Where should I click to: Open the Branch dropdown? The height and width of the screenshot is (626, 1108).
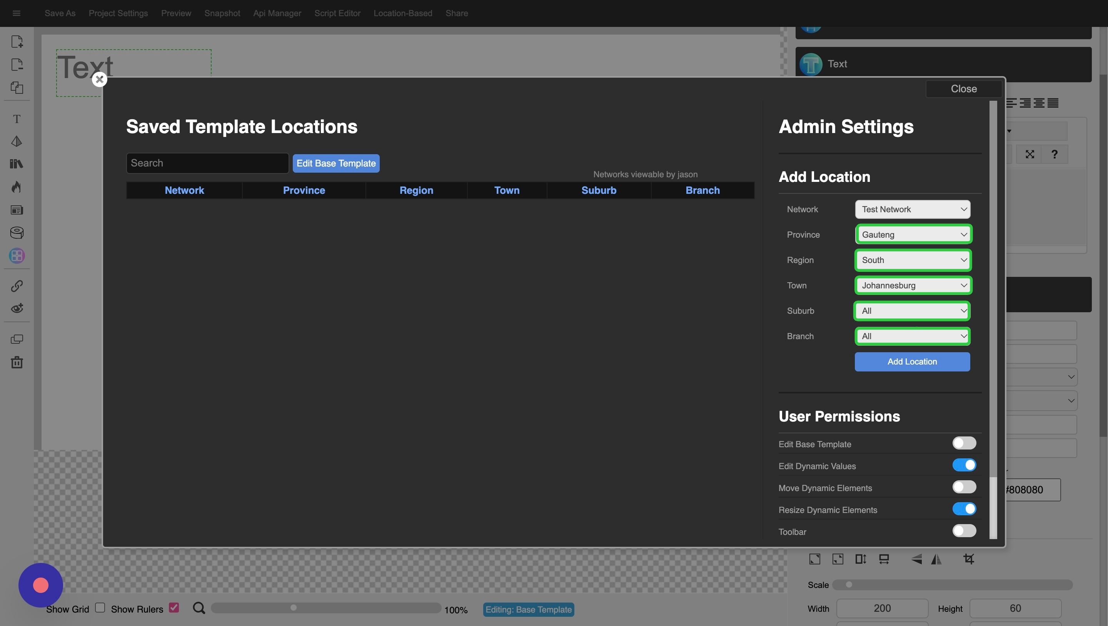point(912,336)
